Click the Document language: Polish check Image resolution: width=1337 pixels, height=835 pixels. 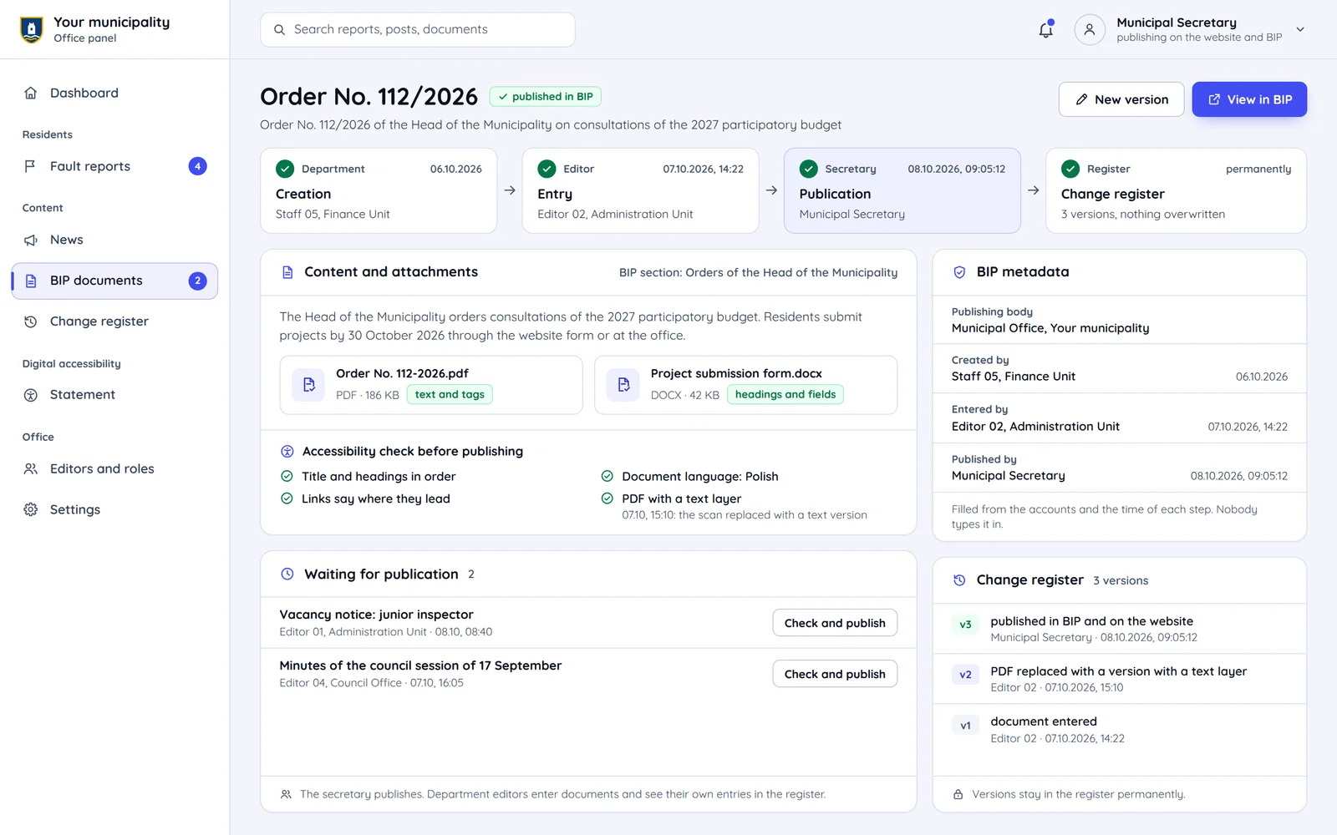(x=689, y=476)
